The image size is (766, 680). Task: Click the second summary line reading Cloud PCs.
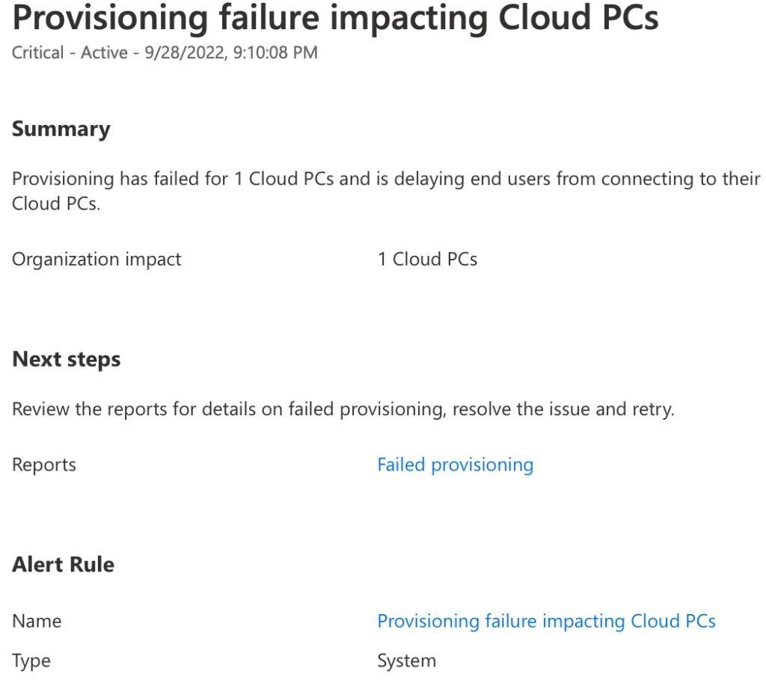pyautogui.click(x=56, y=203)
